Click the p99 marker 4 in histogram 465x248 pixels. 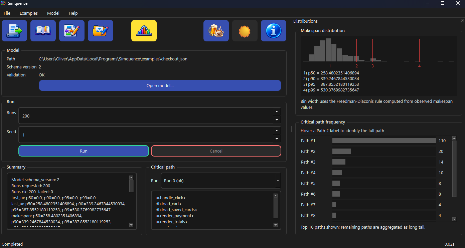419,66
